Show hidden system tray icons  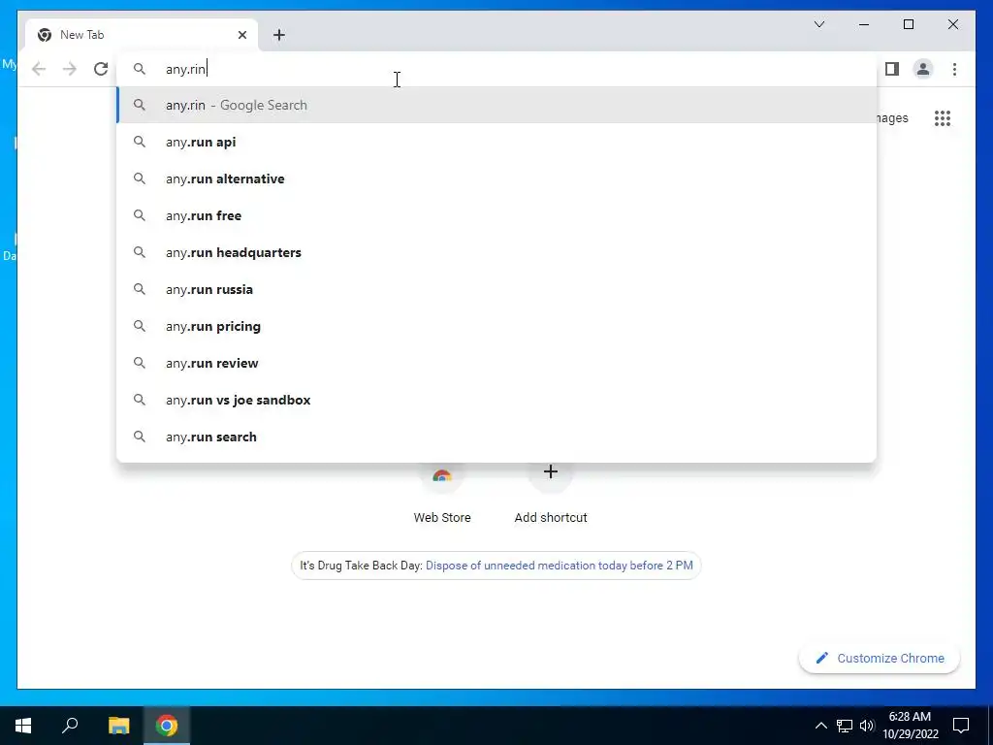[820, 726]
